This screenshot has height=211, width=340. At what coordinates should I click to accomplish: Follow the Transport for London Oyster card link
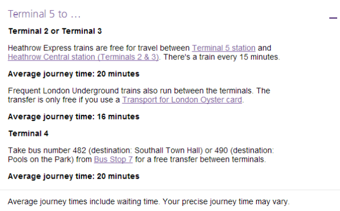[x=182, y=100]
